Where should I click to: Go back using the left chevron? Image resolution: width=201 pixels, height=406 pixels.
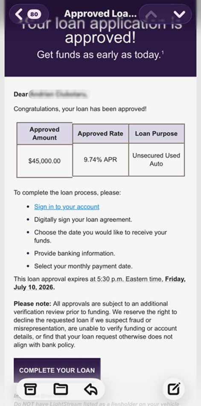19,14
